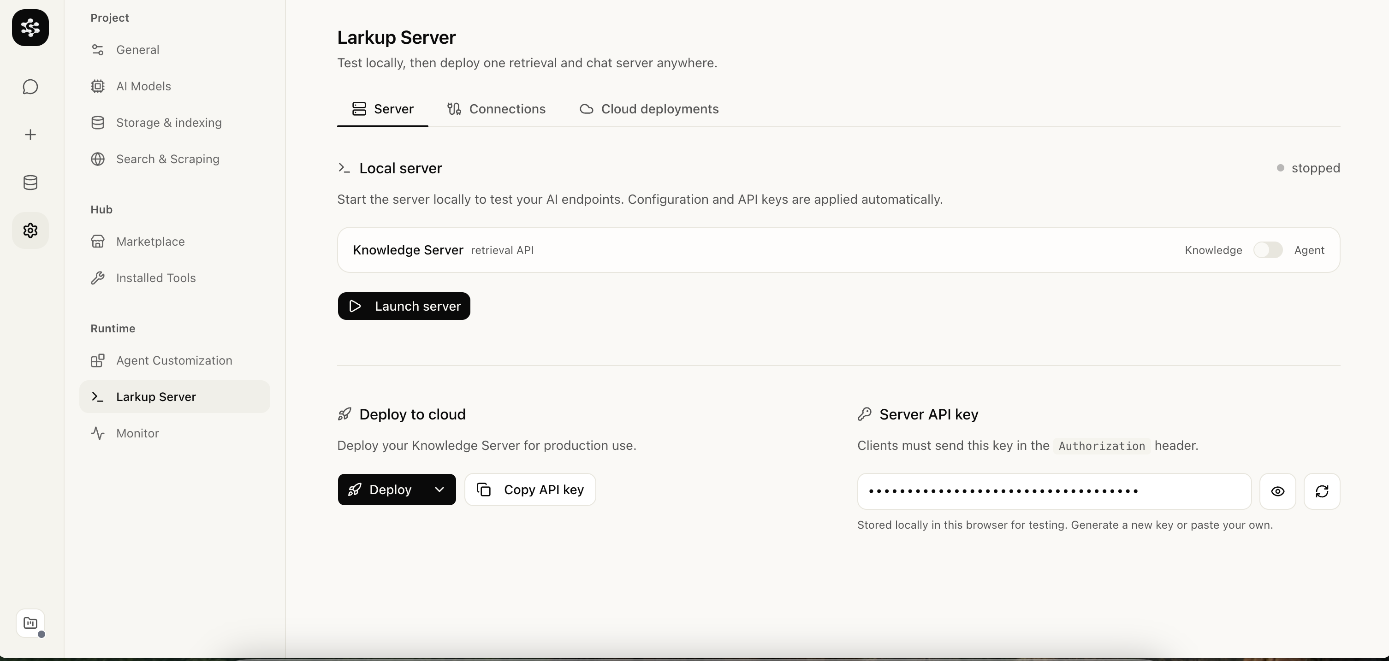Click the stopped status indicator
Viewport: 1389px width, 661px height.
[1308, 168]
